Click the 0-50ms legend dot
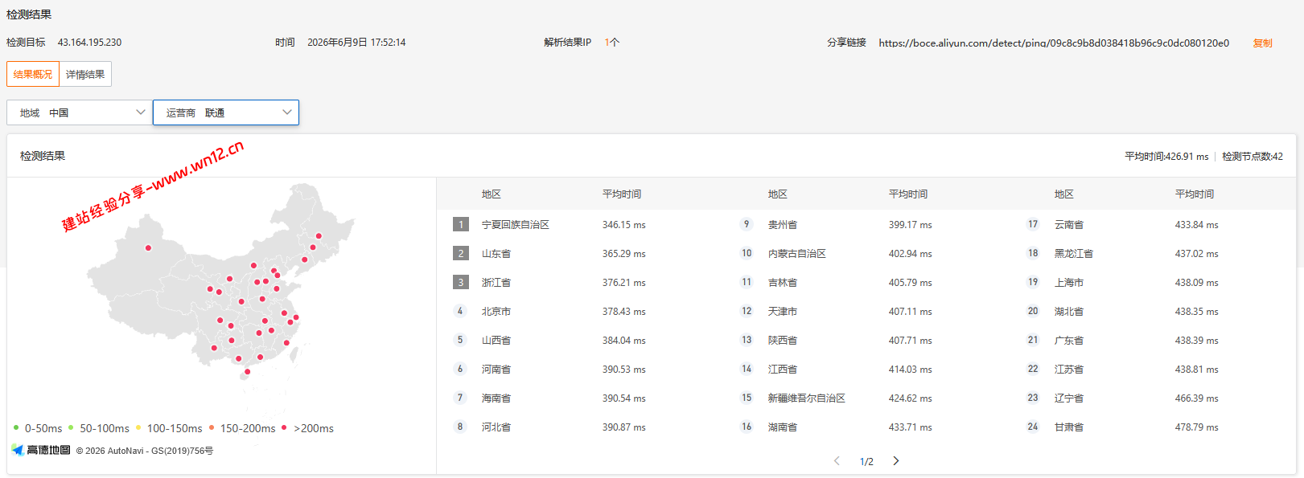This screenshot has height=478, width=1304. coord(16,427)
